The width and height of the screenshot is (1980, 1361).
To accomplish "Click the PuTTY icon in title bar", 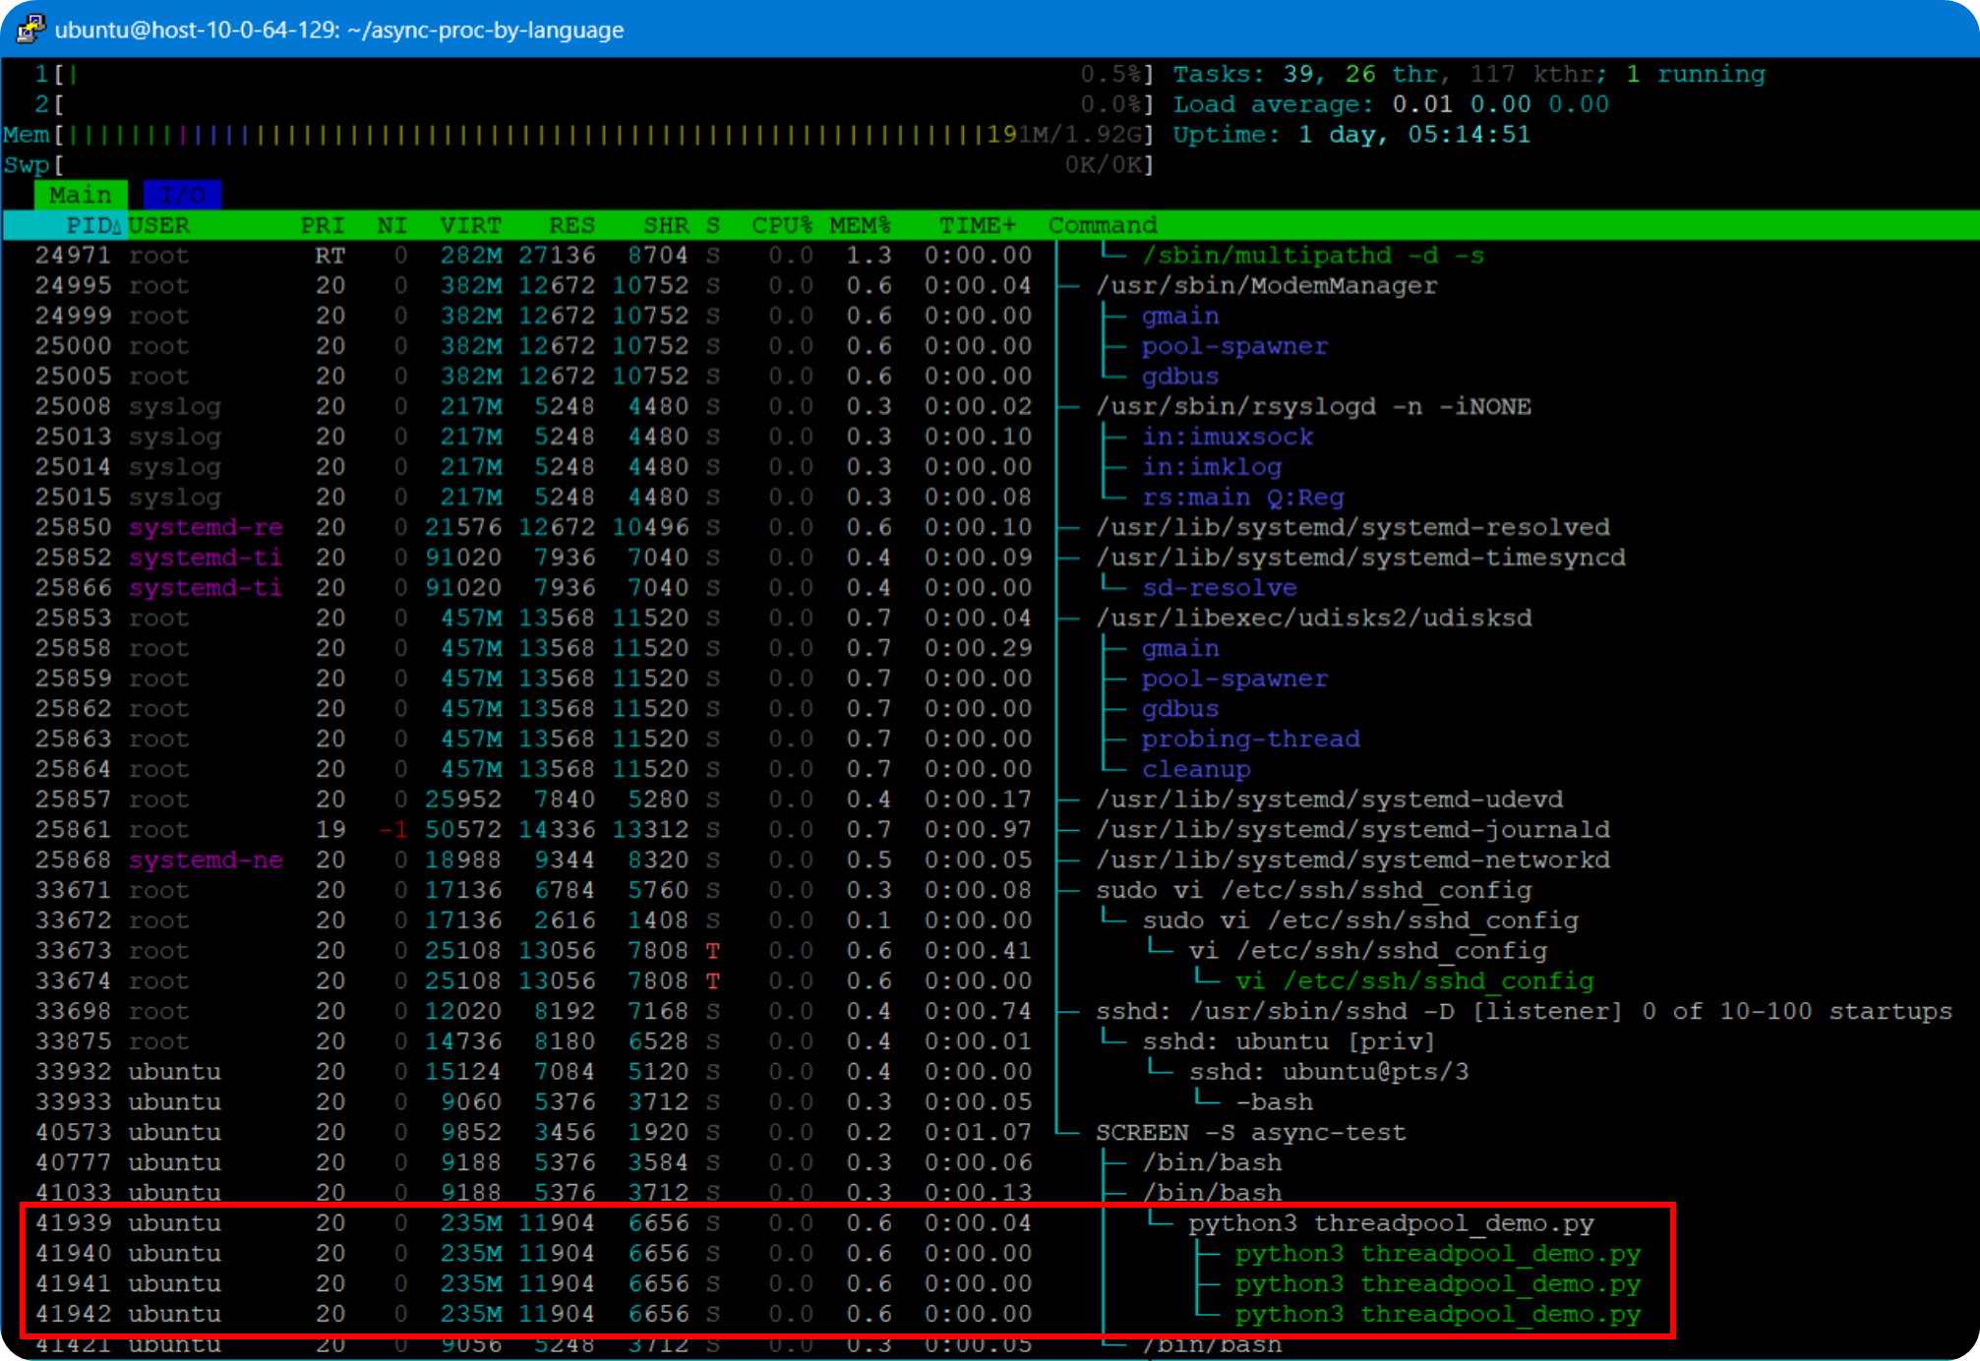I will point(30,29).
